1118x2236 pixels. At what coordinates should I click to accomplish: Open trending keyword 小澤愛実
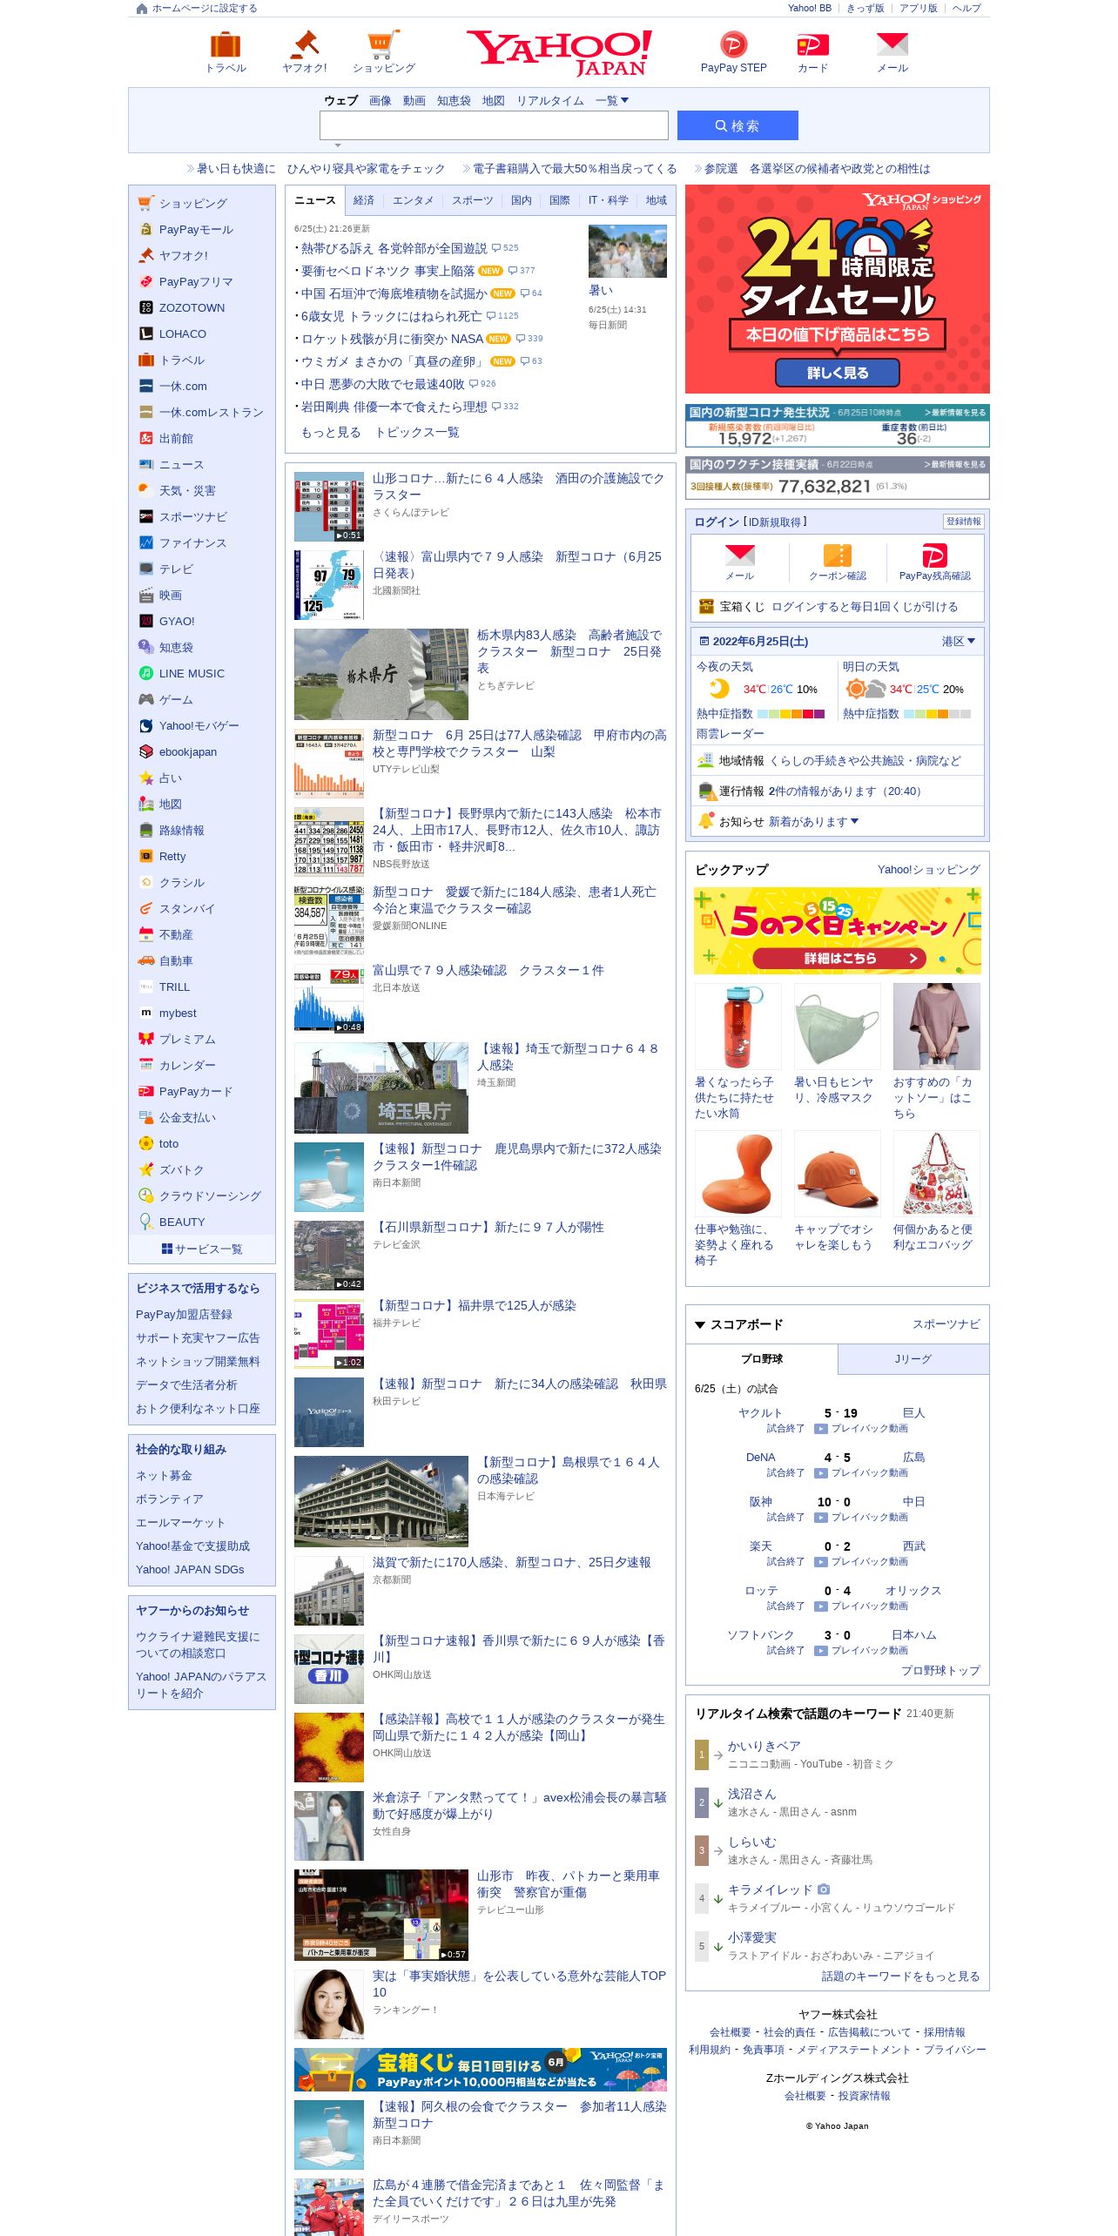[751, 1937]
